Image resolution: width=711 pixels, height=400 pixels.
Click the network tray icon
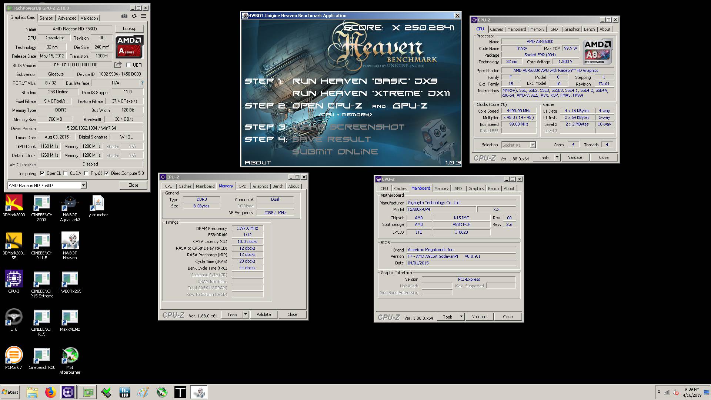pyautogui.click(x=667, y=392)
